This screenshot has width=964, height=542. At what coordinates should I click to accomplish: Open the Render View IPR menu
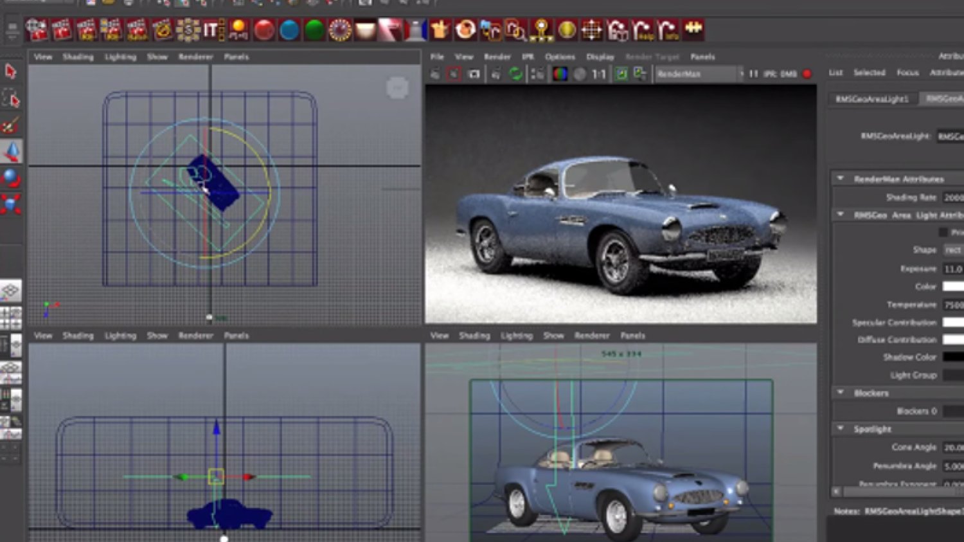(x=528, y=57)
